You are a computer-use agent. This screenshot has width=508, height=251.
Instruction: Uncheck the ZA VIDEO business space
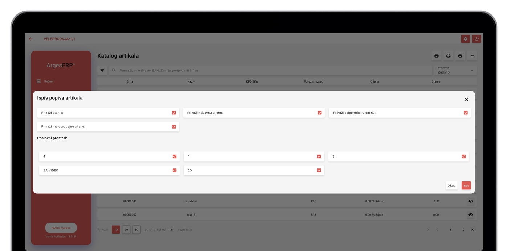(175, 170)
